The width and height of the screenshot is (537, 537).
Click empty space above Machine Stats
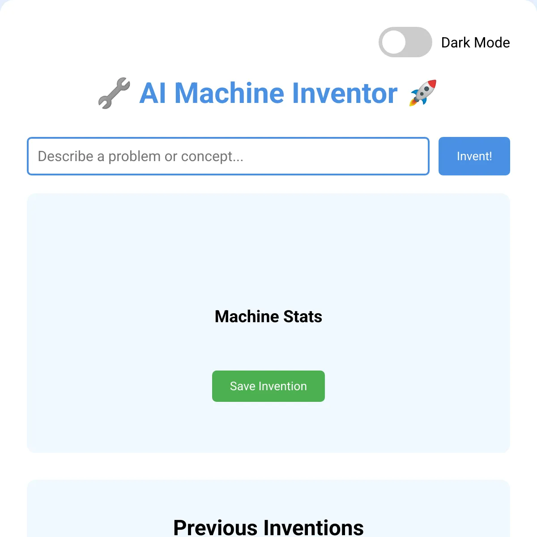[268, 251]
